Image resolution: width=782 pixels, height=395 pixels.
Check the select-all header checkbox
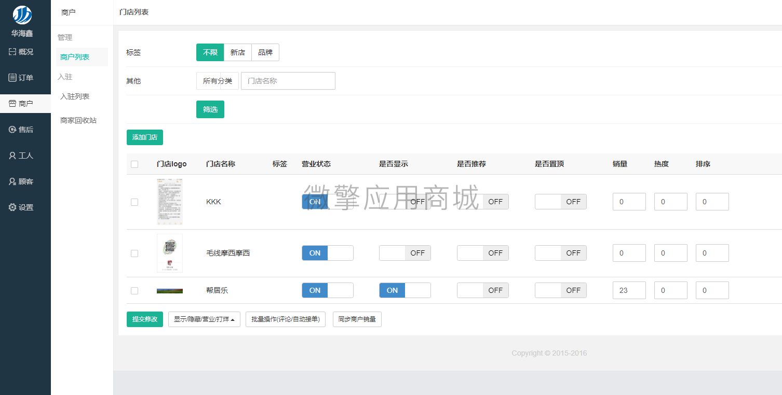(134, 164)
